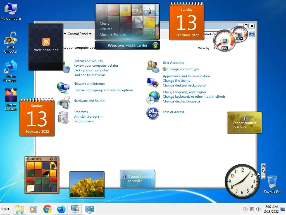Viewport: 286px width, 215px height.
Task: Click the tulips slideshow gadget picture
Action: [x=87, y=185]
